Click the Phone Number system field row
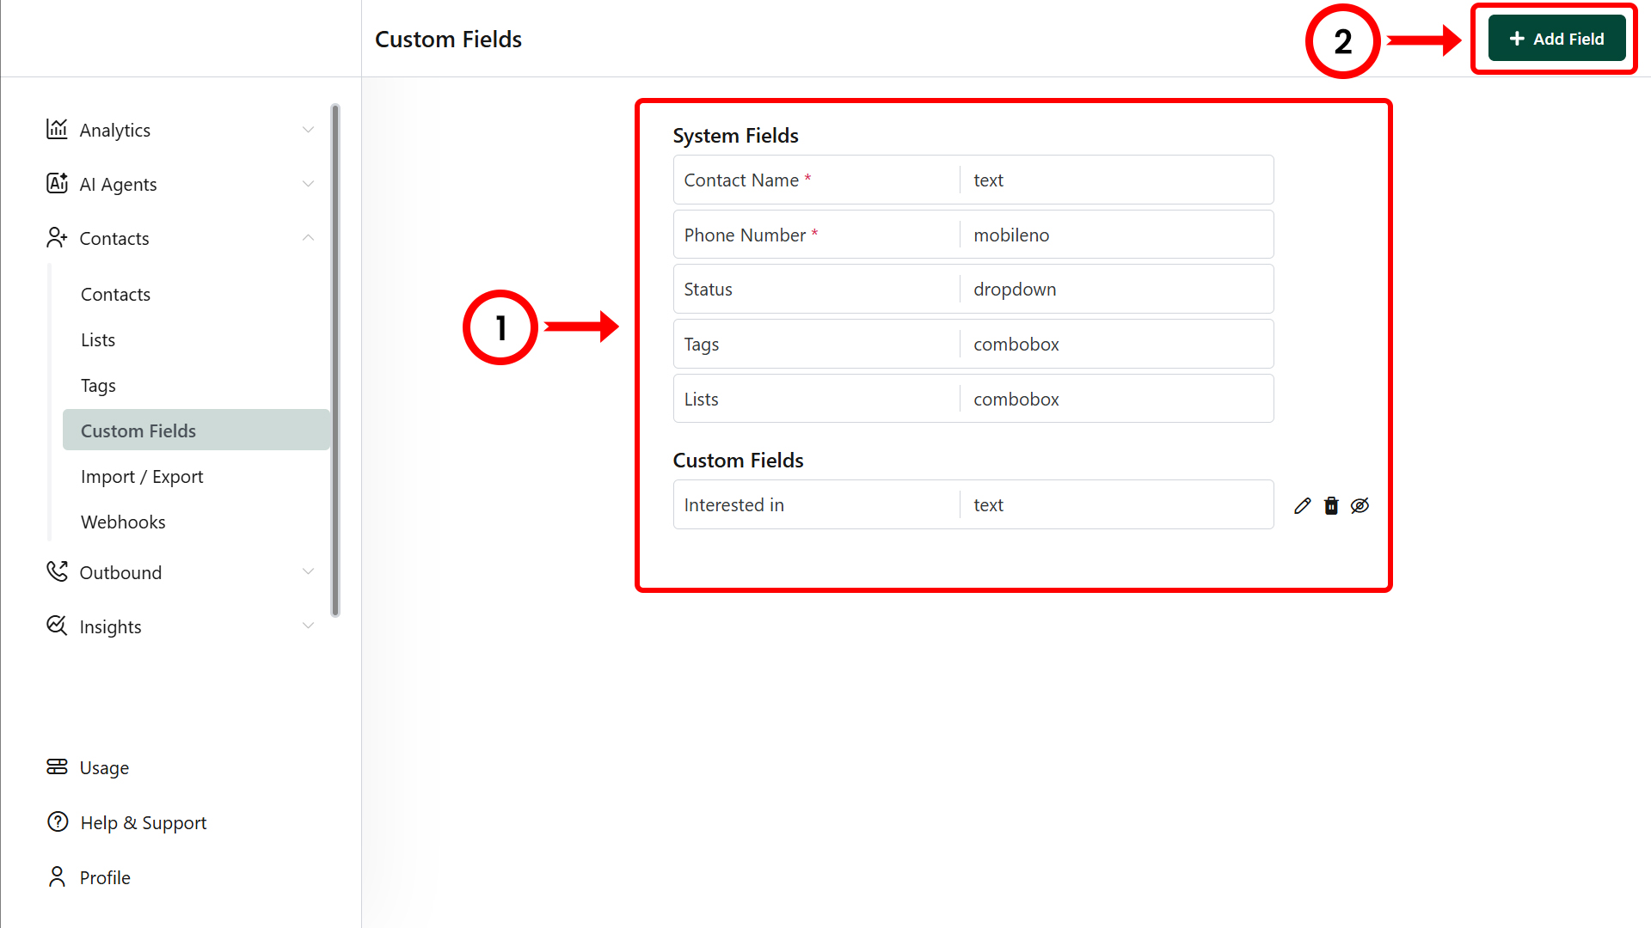Screen dimensions: 1651x928 (x=973, y=235)
